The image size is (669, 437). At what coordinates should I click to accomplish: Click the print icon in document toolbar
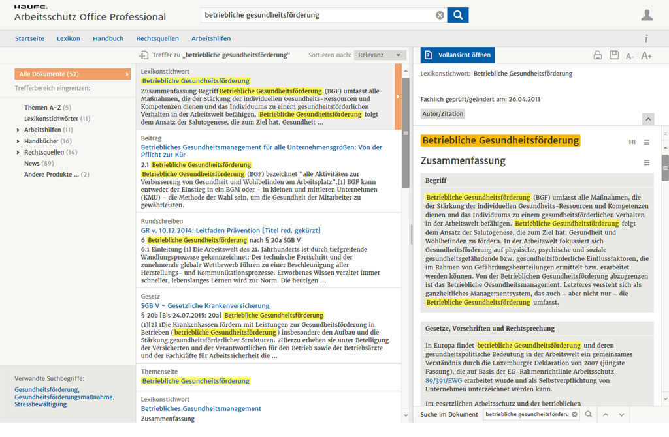(x=598, y=55)
